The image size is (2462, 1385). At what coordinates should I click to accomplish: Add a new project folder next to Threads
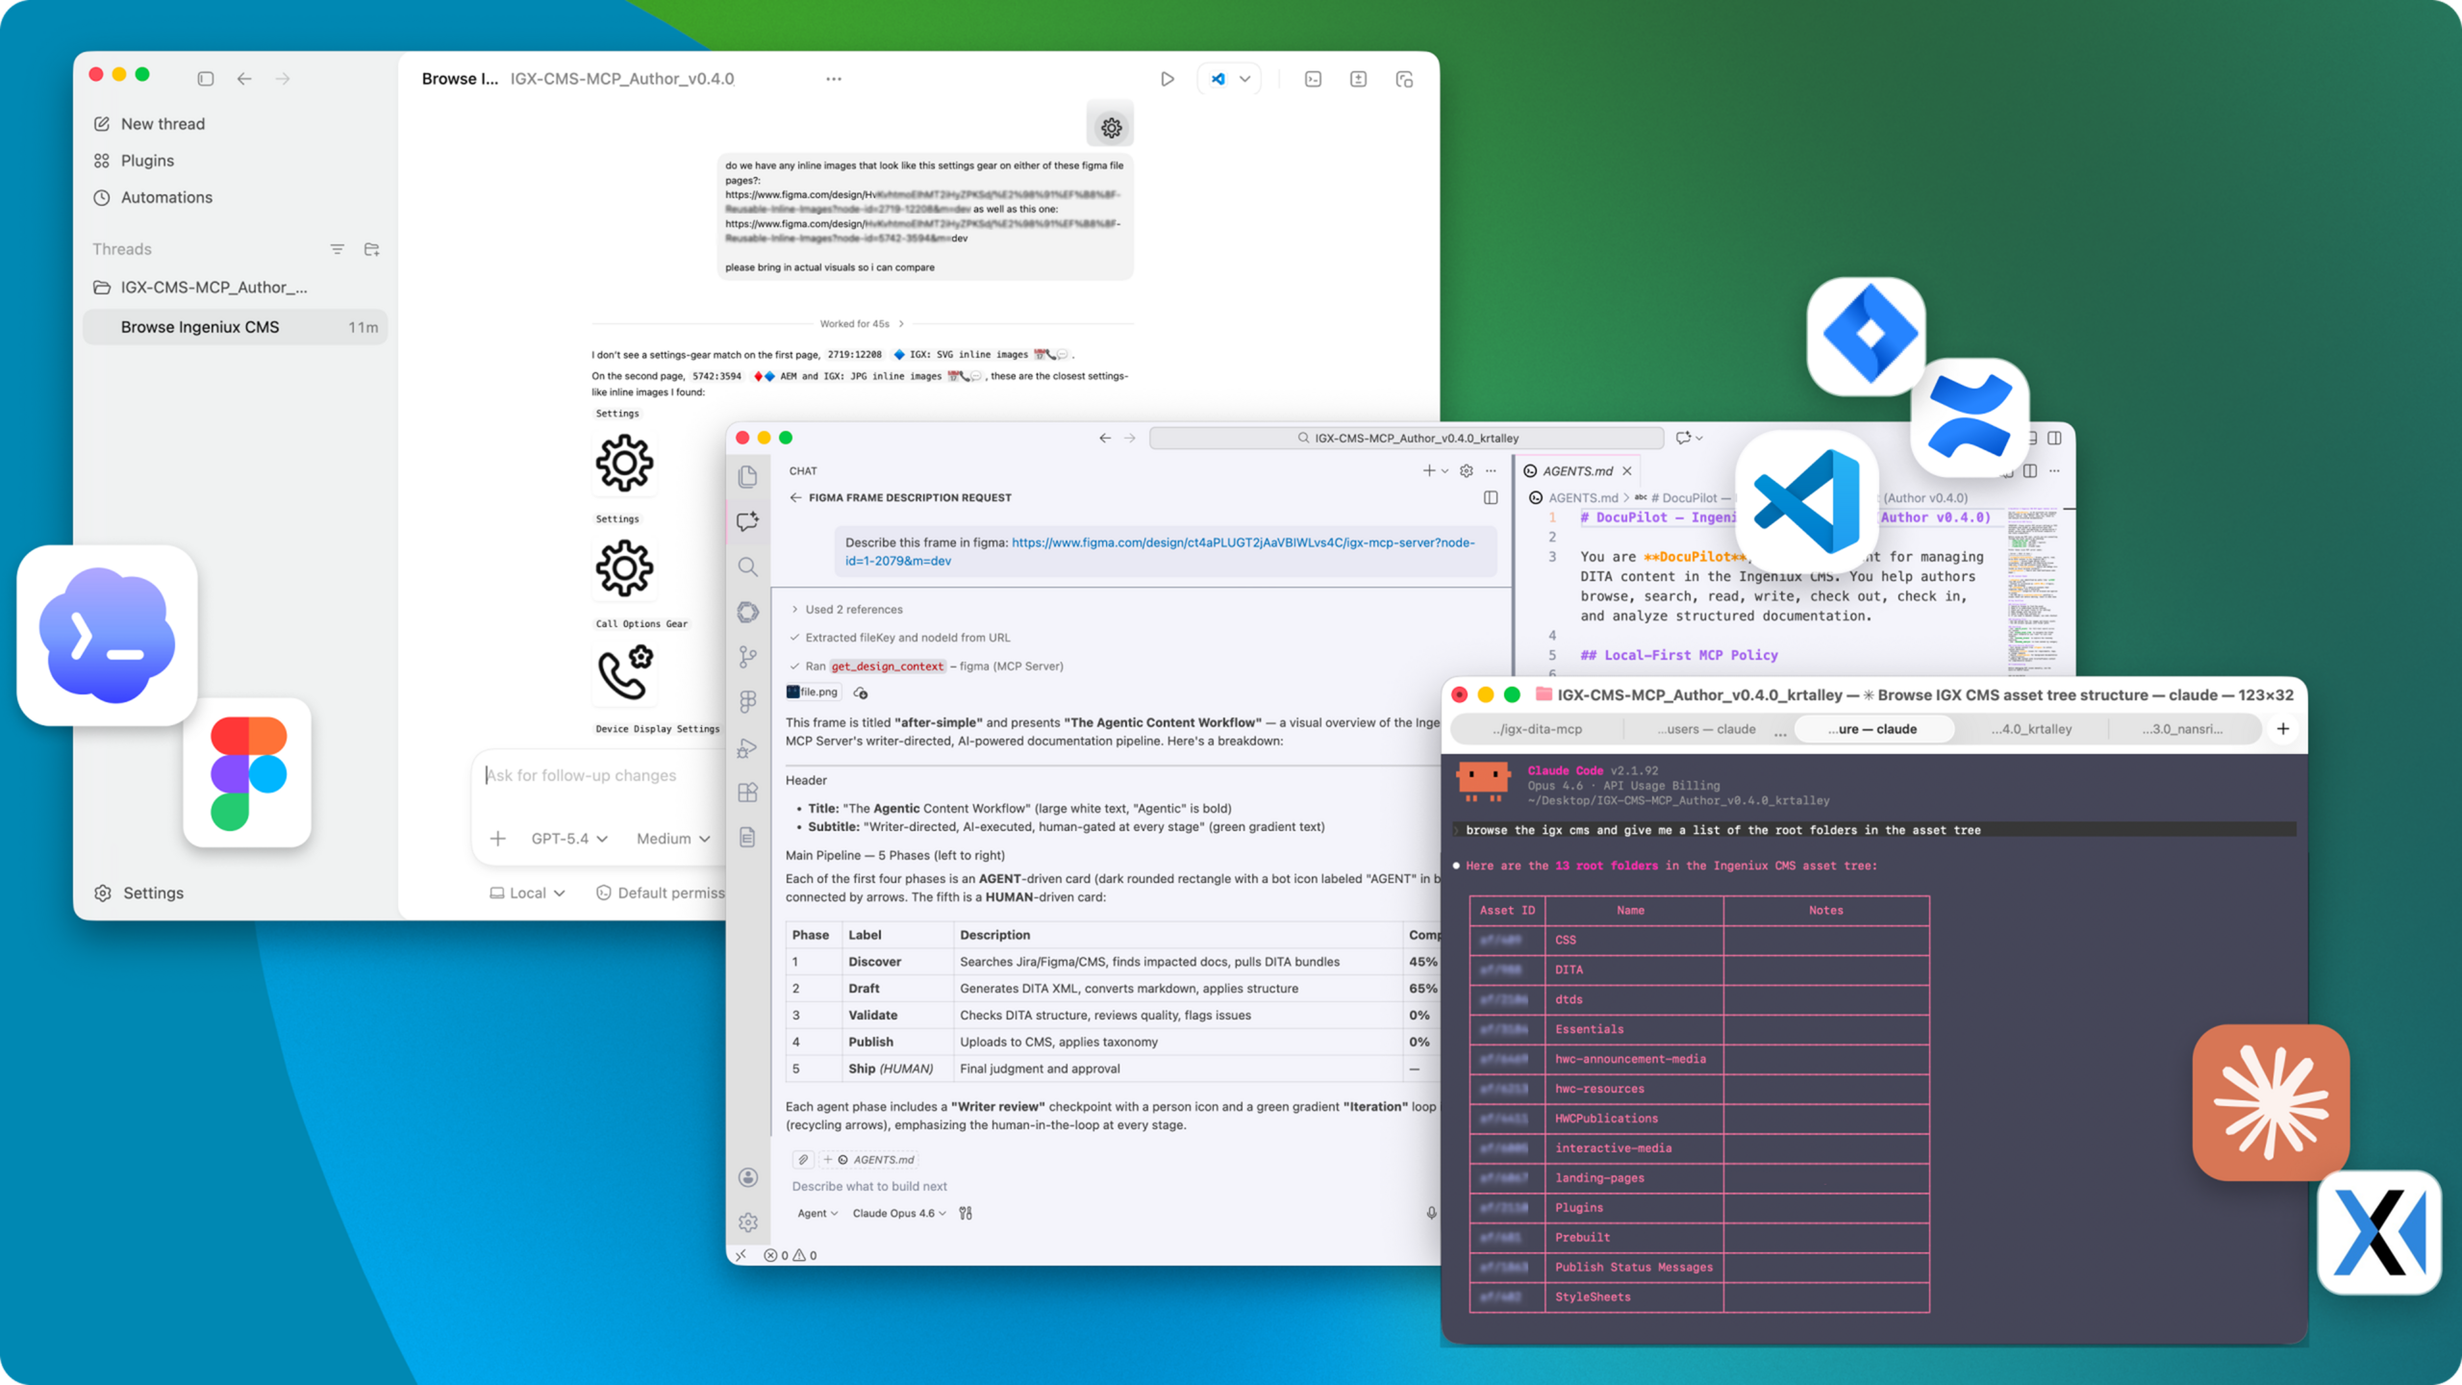pyautogui.click(x=372, y=249)
